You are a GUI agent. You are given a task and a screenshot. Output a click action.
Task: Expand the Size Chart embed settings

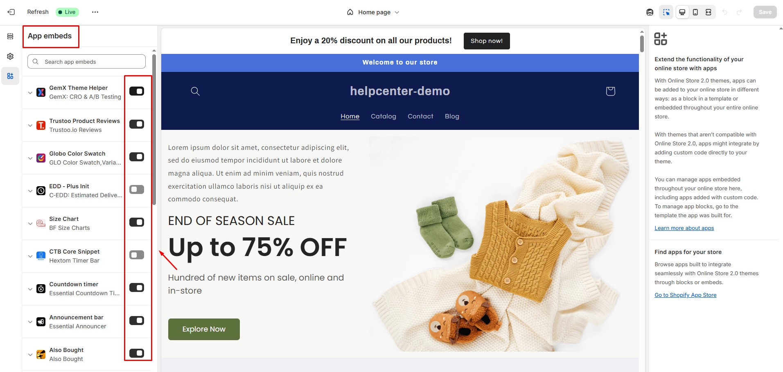[x=30, y=223]
